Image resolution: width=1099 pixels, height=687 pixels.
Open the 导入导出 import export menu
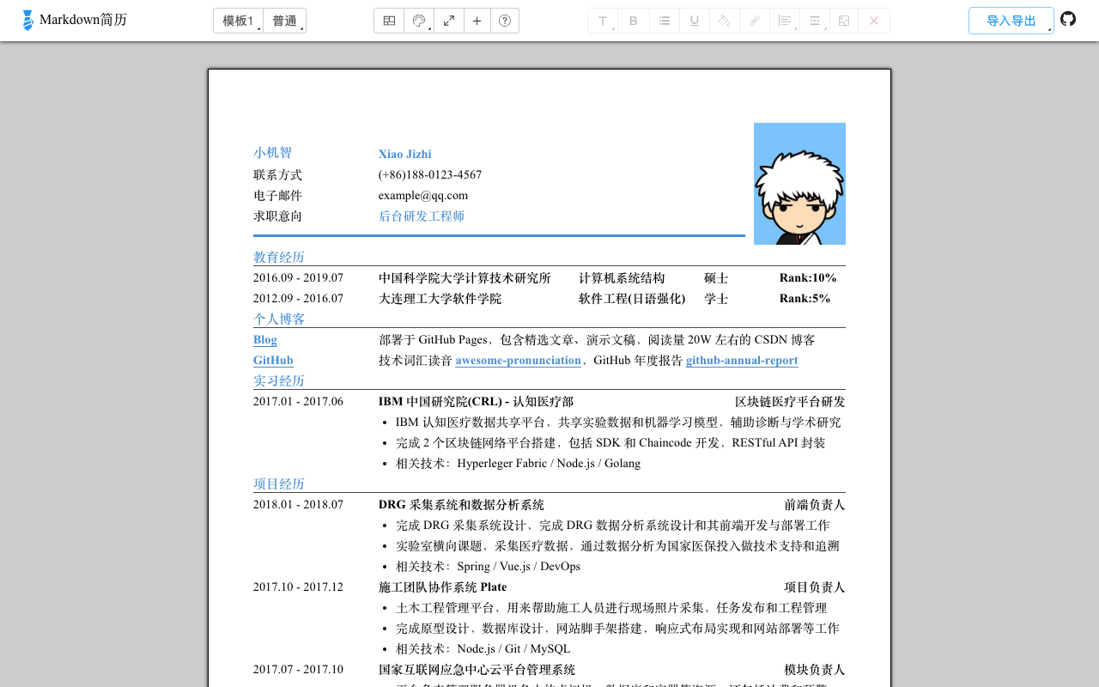tap(1011, 21)
